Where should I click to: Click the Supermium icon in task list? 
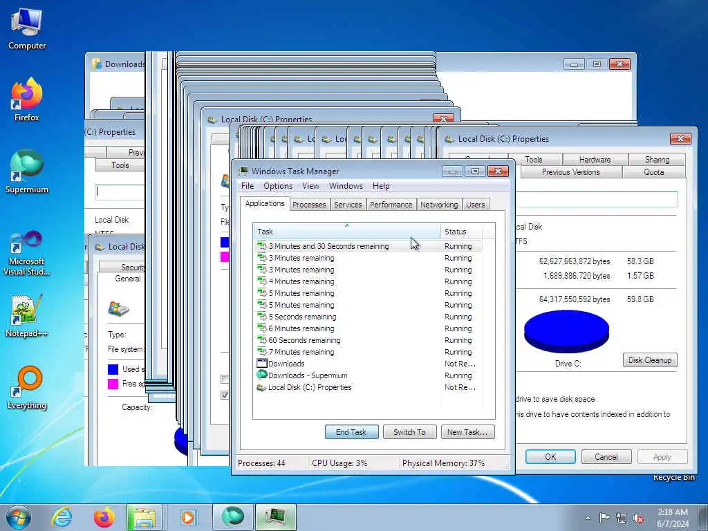point(262,375)
